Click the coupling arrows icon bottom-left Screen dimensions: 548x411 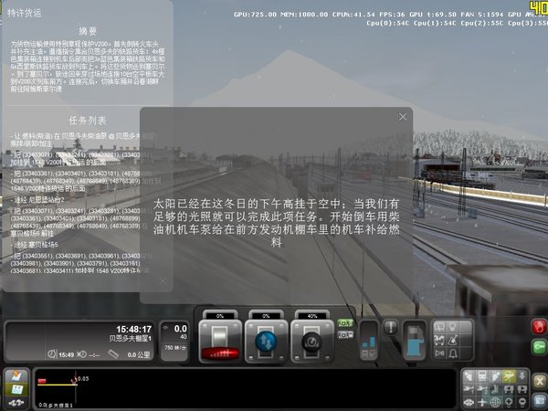click(16, 403)
